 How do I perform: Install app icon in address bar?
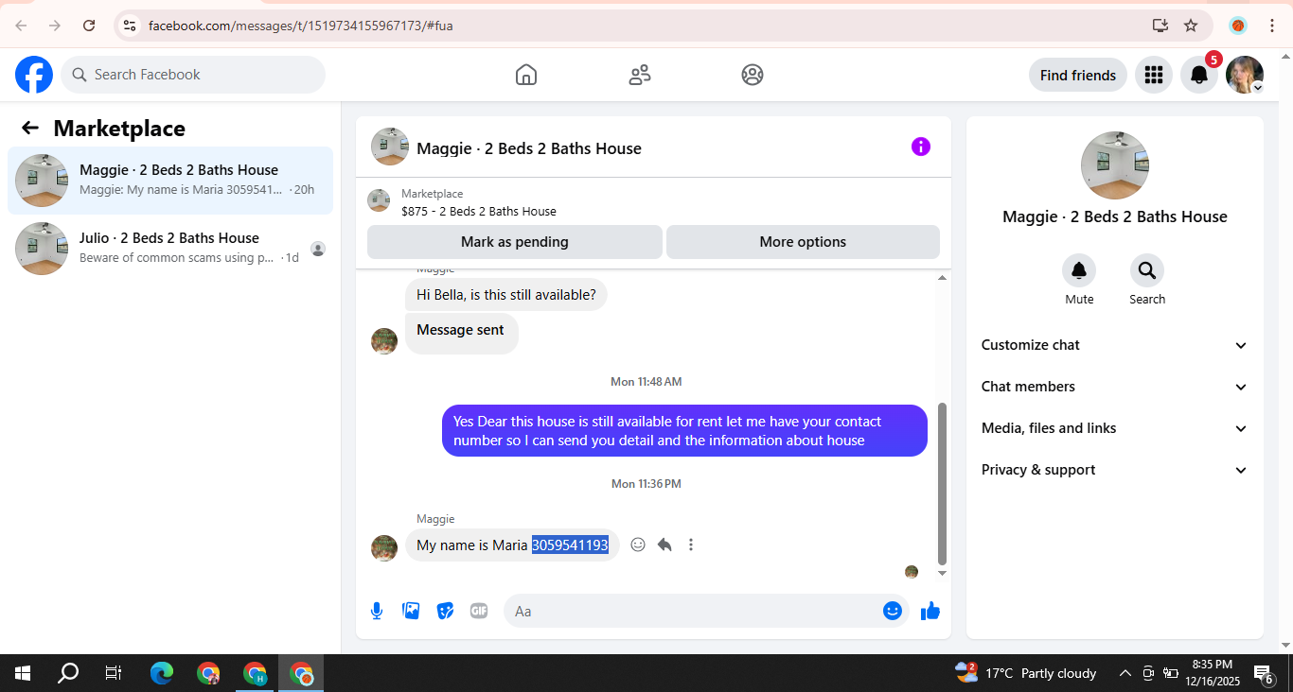1160,26
